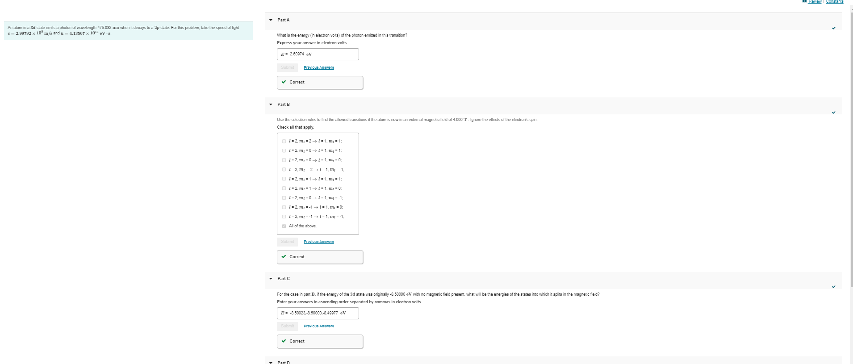This screenshot has width=853, height=364.
Task: Click the Part C energies answer field
Action: pyautogui.click(x=318, y=313)
